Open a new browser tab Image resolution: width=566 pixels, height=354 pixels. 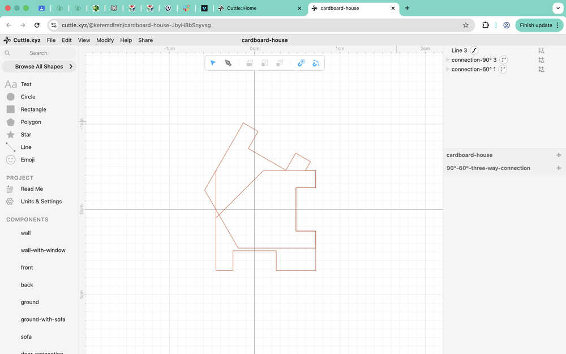[407, 8]
